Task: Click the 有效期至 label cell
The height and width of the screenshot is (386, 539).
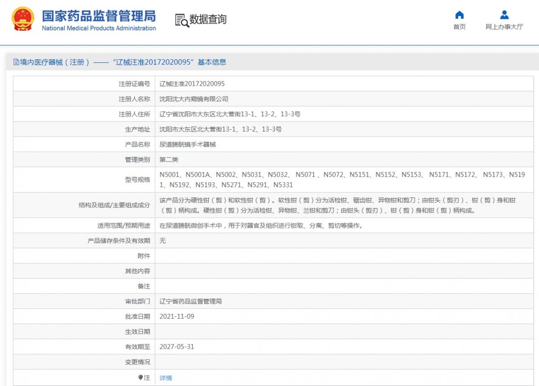Action: point(84,347)
